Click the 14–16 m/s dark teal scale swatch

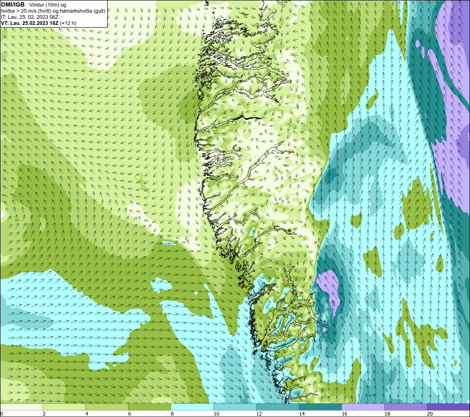pos(321,407)
